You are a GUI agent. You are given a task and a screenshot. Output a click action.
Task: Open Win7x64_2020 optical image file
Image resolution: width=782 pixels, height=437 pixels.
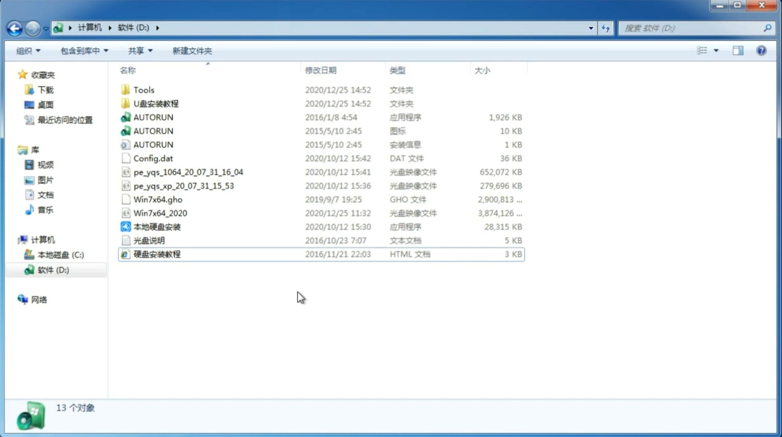(x=160, y=213)
